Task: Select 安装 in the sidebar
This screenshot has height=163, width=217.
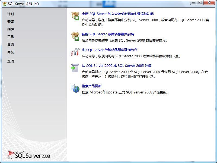Action: coord(10,22)
